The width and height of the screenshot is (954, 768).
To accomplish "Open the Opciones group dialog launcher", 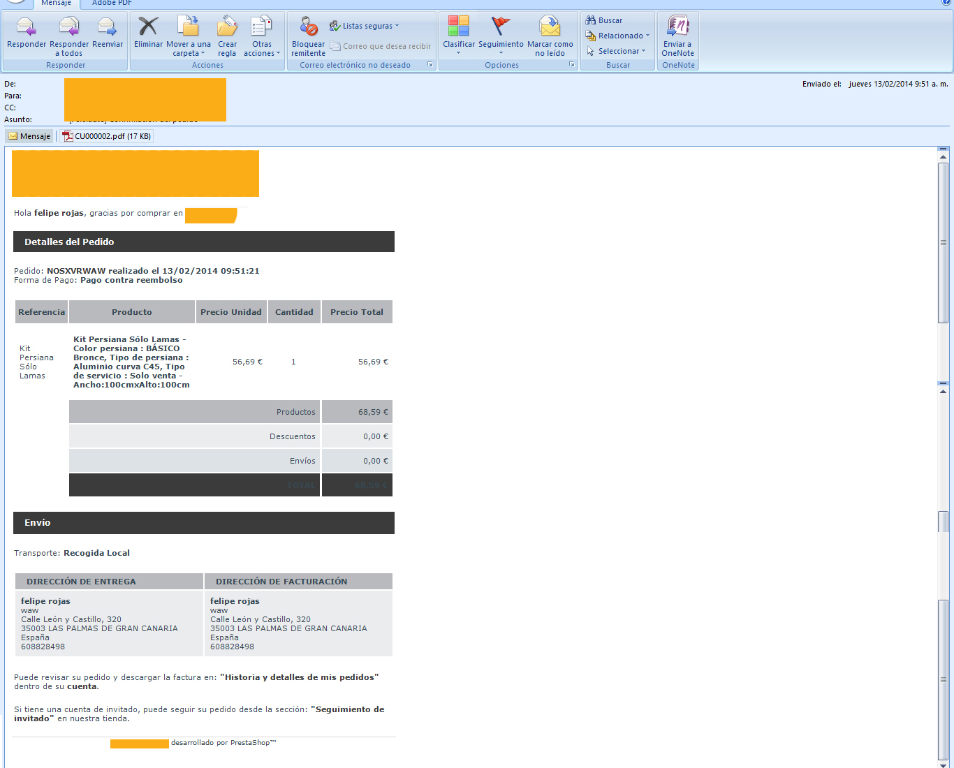I will pyautogui.click(x=571, y=65).
